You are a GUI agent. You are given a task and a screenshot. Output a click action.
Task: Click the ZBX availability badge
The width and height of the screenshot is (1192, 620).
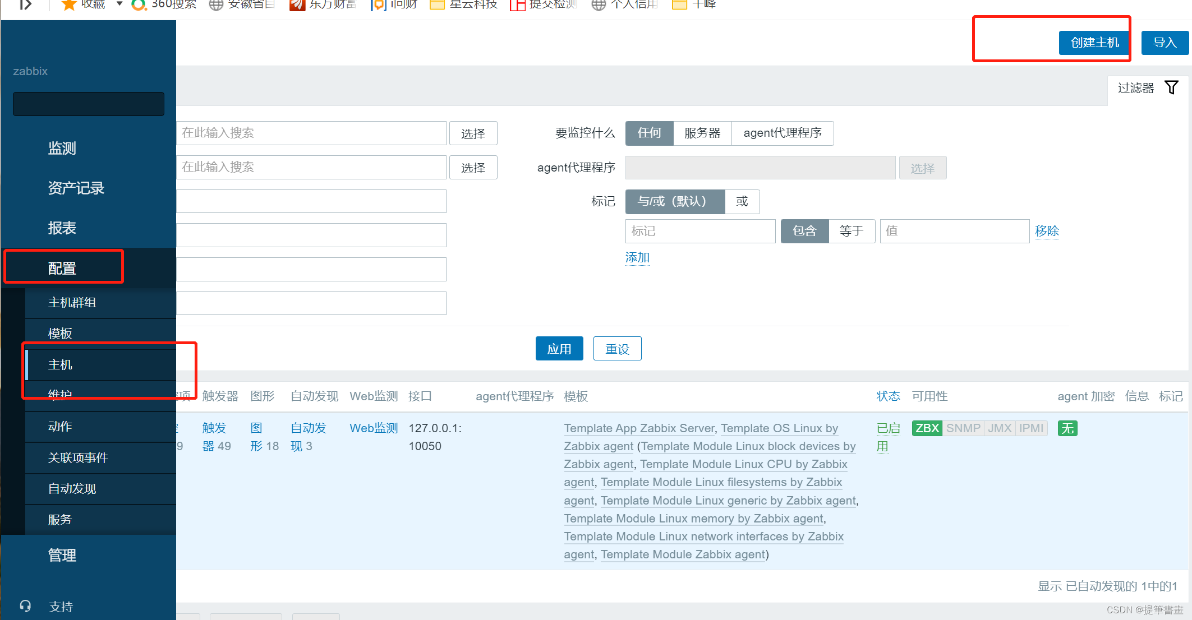pos(927,428)
